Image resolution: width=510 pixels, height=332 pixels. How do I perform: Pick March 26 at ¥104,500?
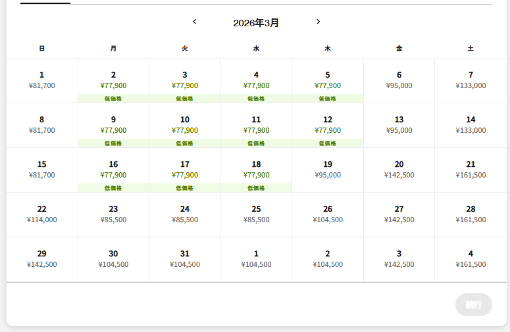click(x=328, y=214)
